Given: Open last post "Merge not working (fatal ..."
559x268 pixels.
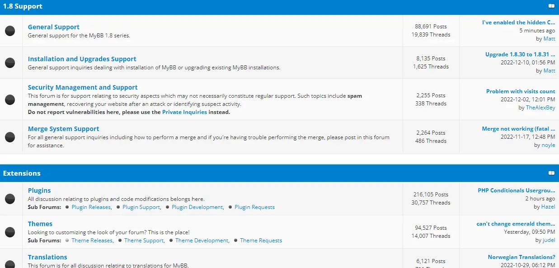Looking at the screenshot, I should pyautogui.click(x=519, y=129).
